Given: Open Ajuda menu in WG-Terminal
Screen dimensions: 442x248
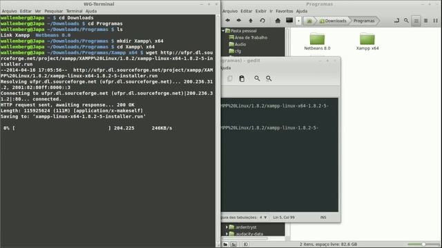Looking at the screenshot, I should coord(91,11).
